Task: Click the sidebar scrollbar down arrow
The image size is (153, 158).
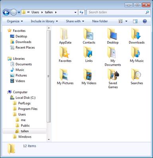Action: [x=49, y=139]
